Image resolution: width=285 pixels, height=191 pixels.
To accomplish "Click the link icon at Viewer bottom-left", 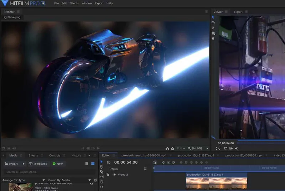I will click(x=213, y=137).
